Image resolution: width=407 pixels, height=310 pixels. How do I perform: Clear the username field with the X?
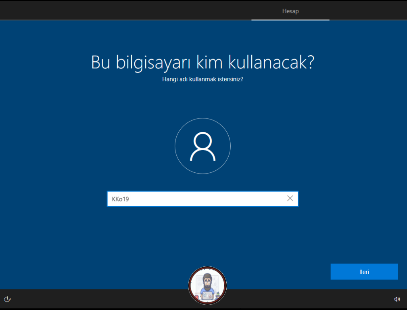pos(290,199)
